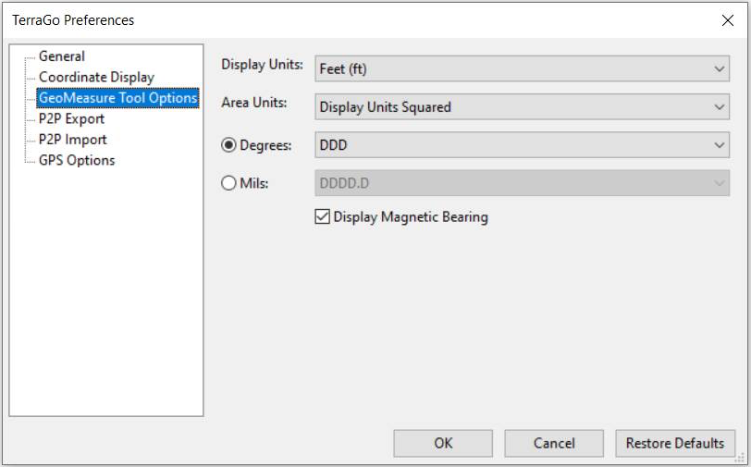Select GeoMeasure Tool Options tree item

(117, 98)
